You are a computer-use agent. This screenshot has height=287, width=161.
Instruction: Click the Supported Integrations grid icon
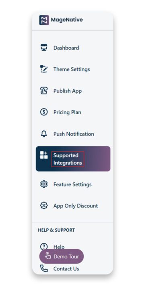click(x=44, y=155)
